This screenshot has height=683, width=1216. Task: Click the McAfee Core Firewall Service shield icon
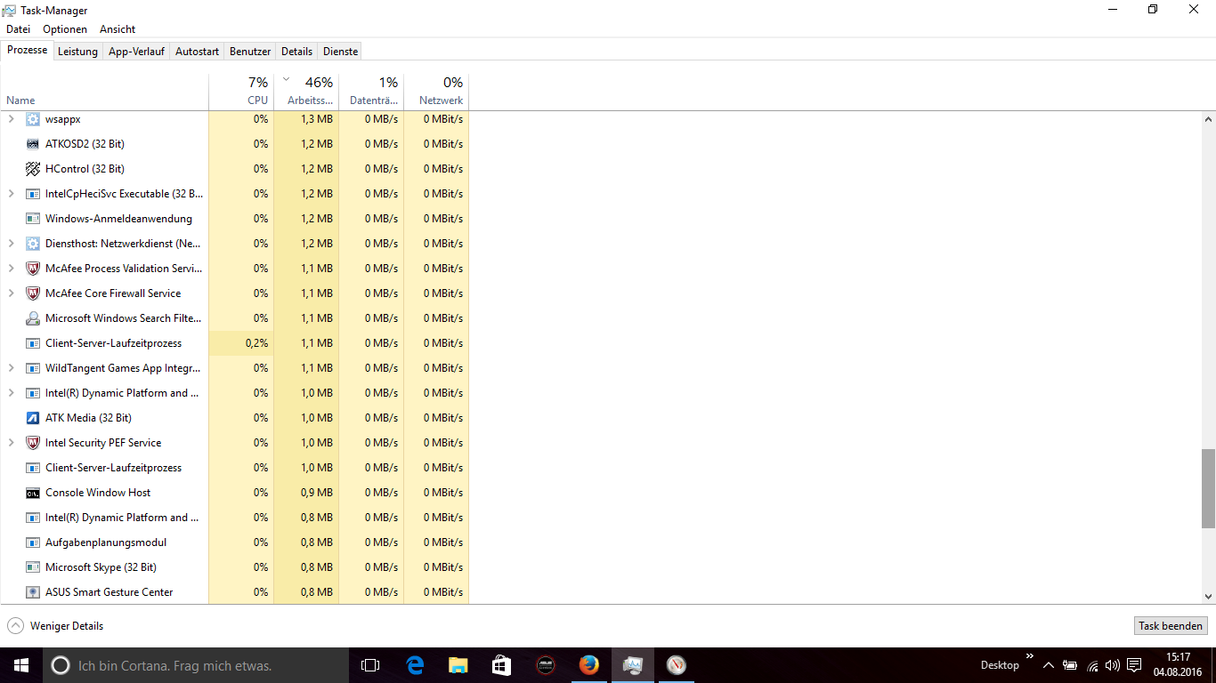pos(33,293)
